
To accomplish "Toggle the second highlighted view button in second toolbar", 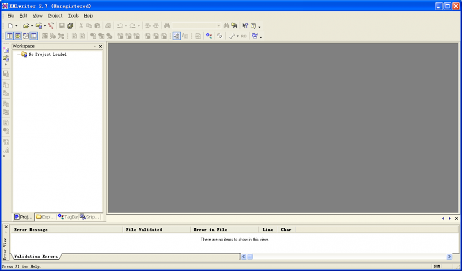I will (x=18, y=36).
